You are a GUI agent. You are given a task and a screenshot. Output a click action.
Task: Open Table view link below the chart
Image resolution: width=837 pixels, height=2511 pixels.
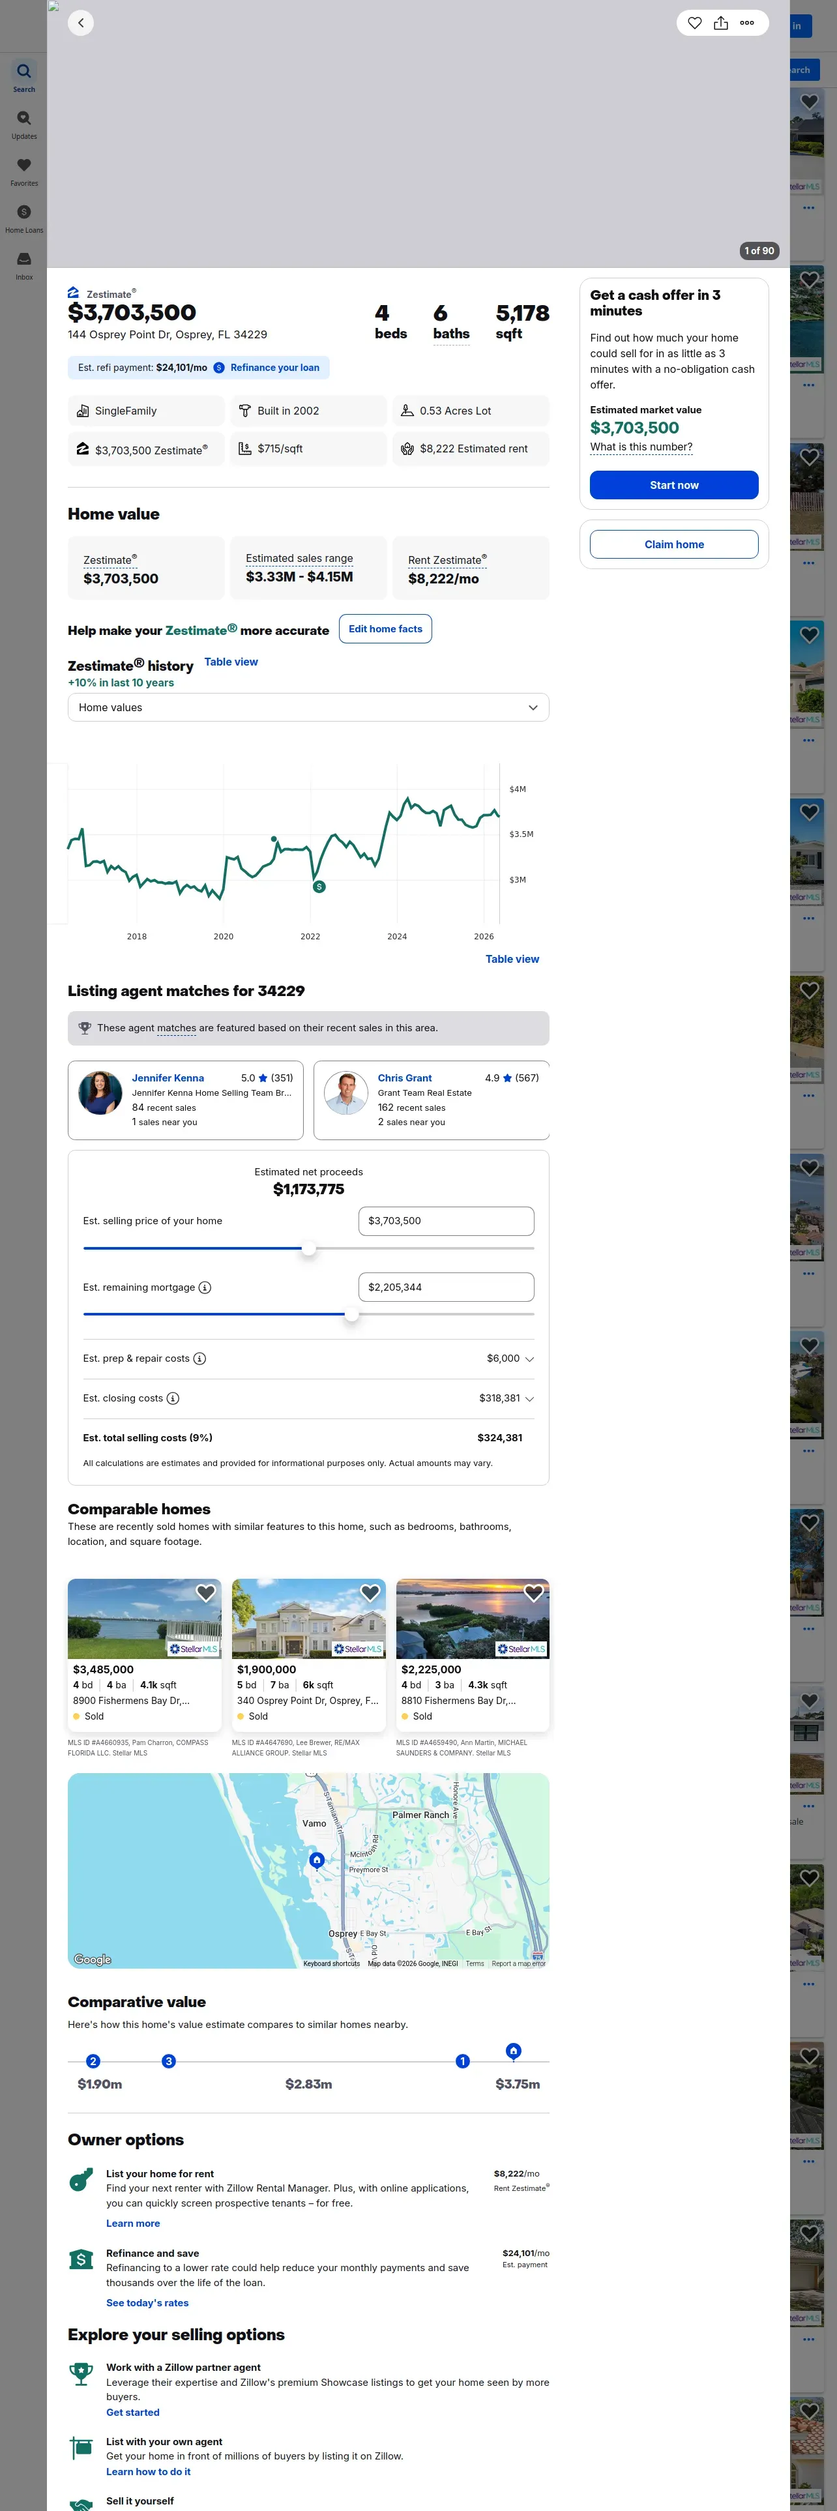512,959
